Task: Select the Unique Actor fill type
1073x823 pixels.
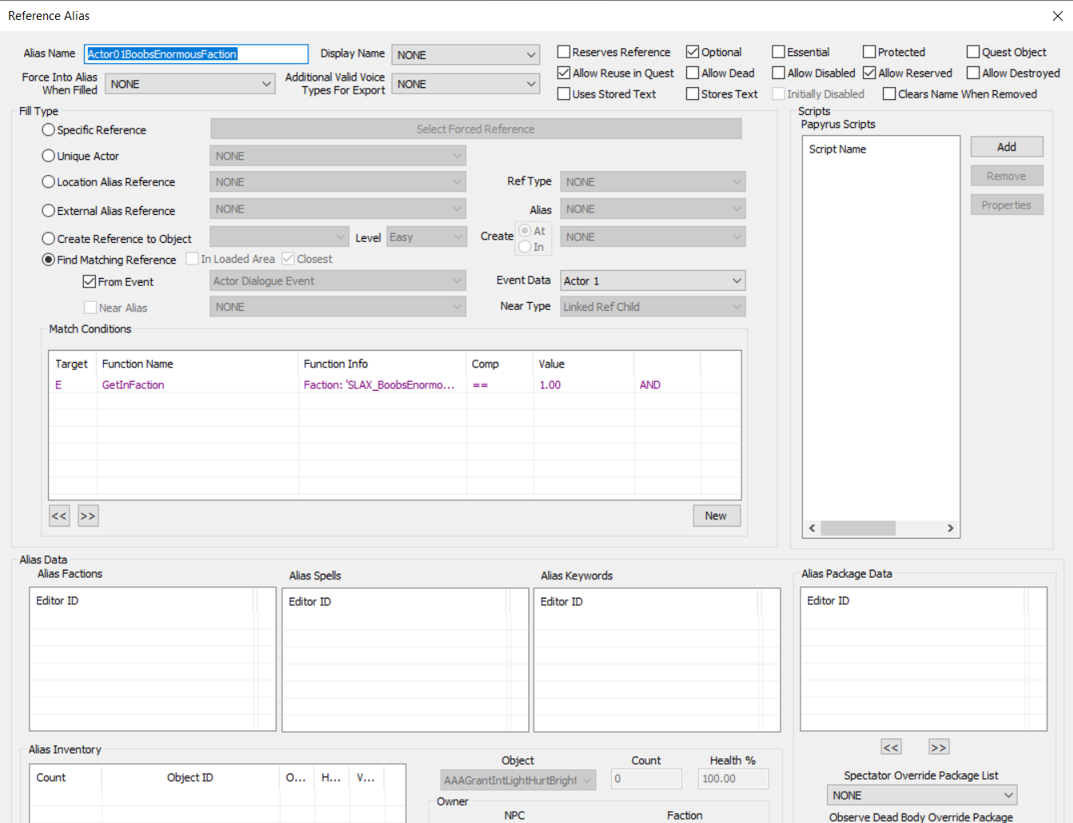Action: (x=49, y=156)
